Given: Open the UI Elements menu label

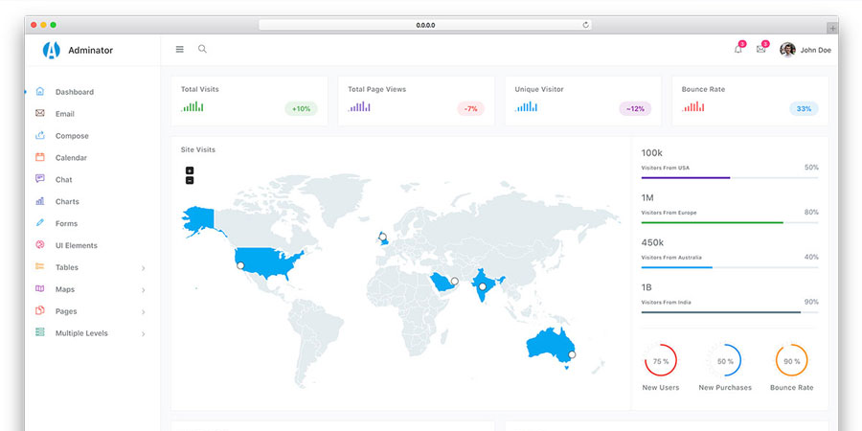Looking at the screenshot, I should 77,246.
